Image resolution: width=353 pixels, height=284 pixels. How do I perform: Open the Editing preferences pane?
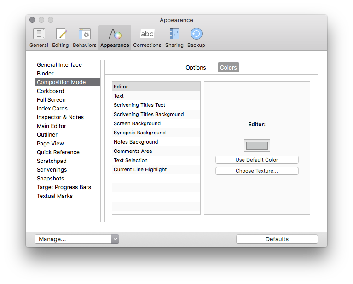coord(60,38)
